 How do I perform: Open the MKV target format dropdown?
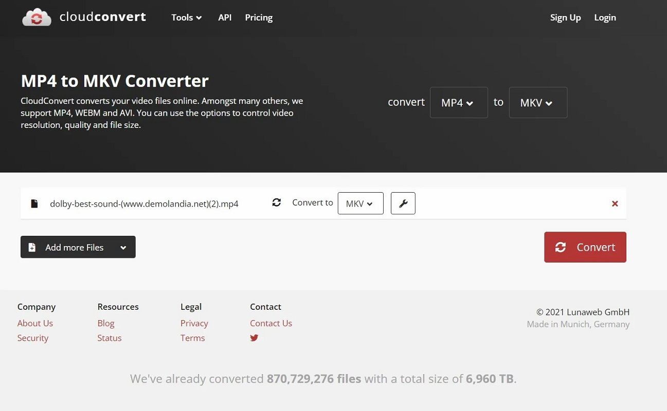point(537,102)
